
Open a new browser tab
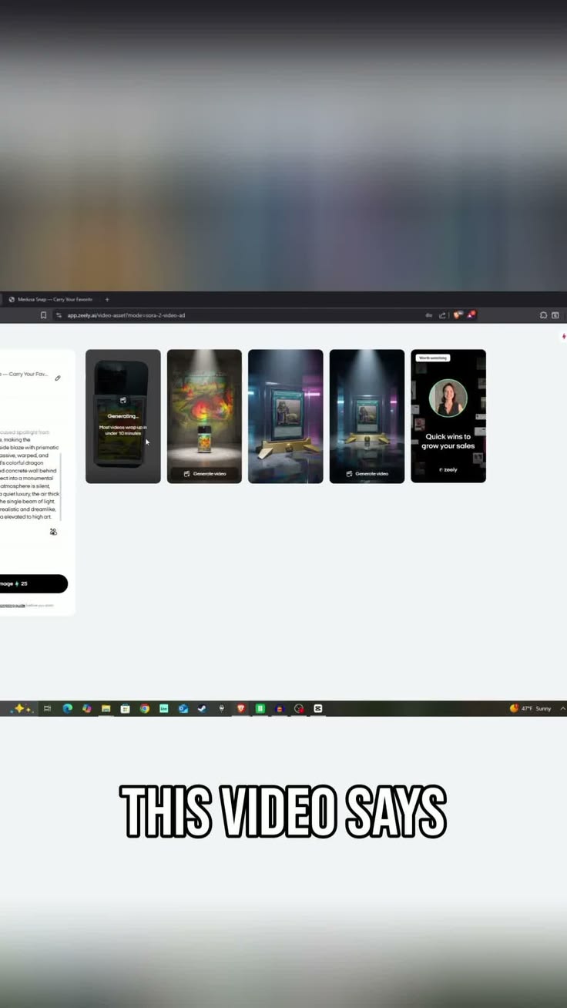(107, 299)
